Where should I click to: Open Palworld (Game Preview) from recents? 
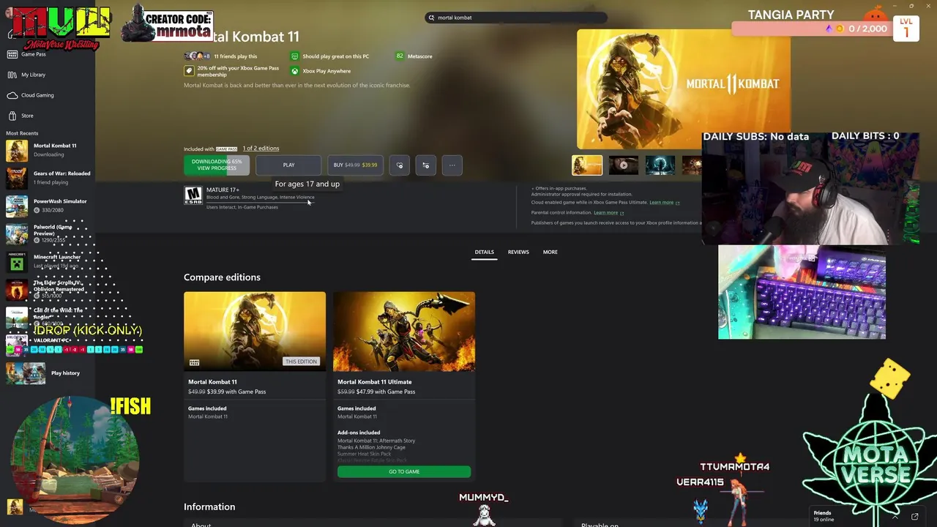[48, 233]
